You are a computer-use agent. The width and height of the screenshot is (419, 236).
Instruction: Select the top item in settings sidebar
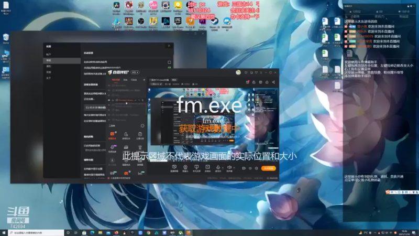click(48, 55)
